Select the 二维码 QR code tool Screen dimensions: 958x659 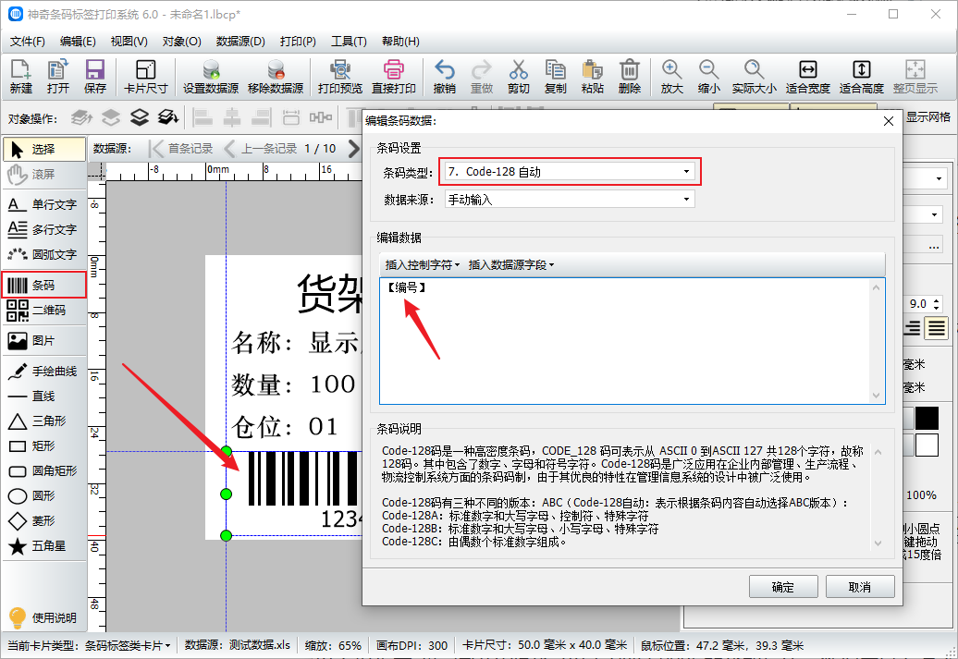coord(43,311)
